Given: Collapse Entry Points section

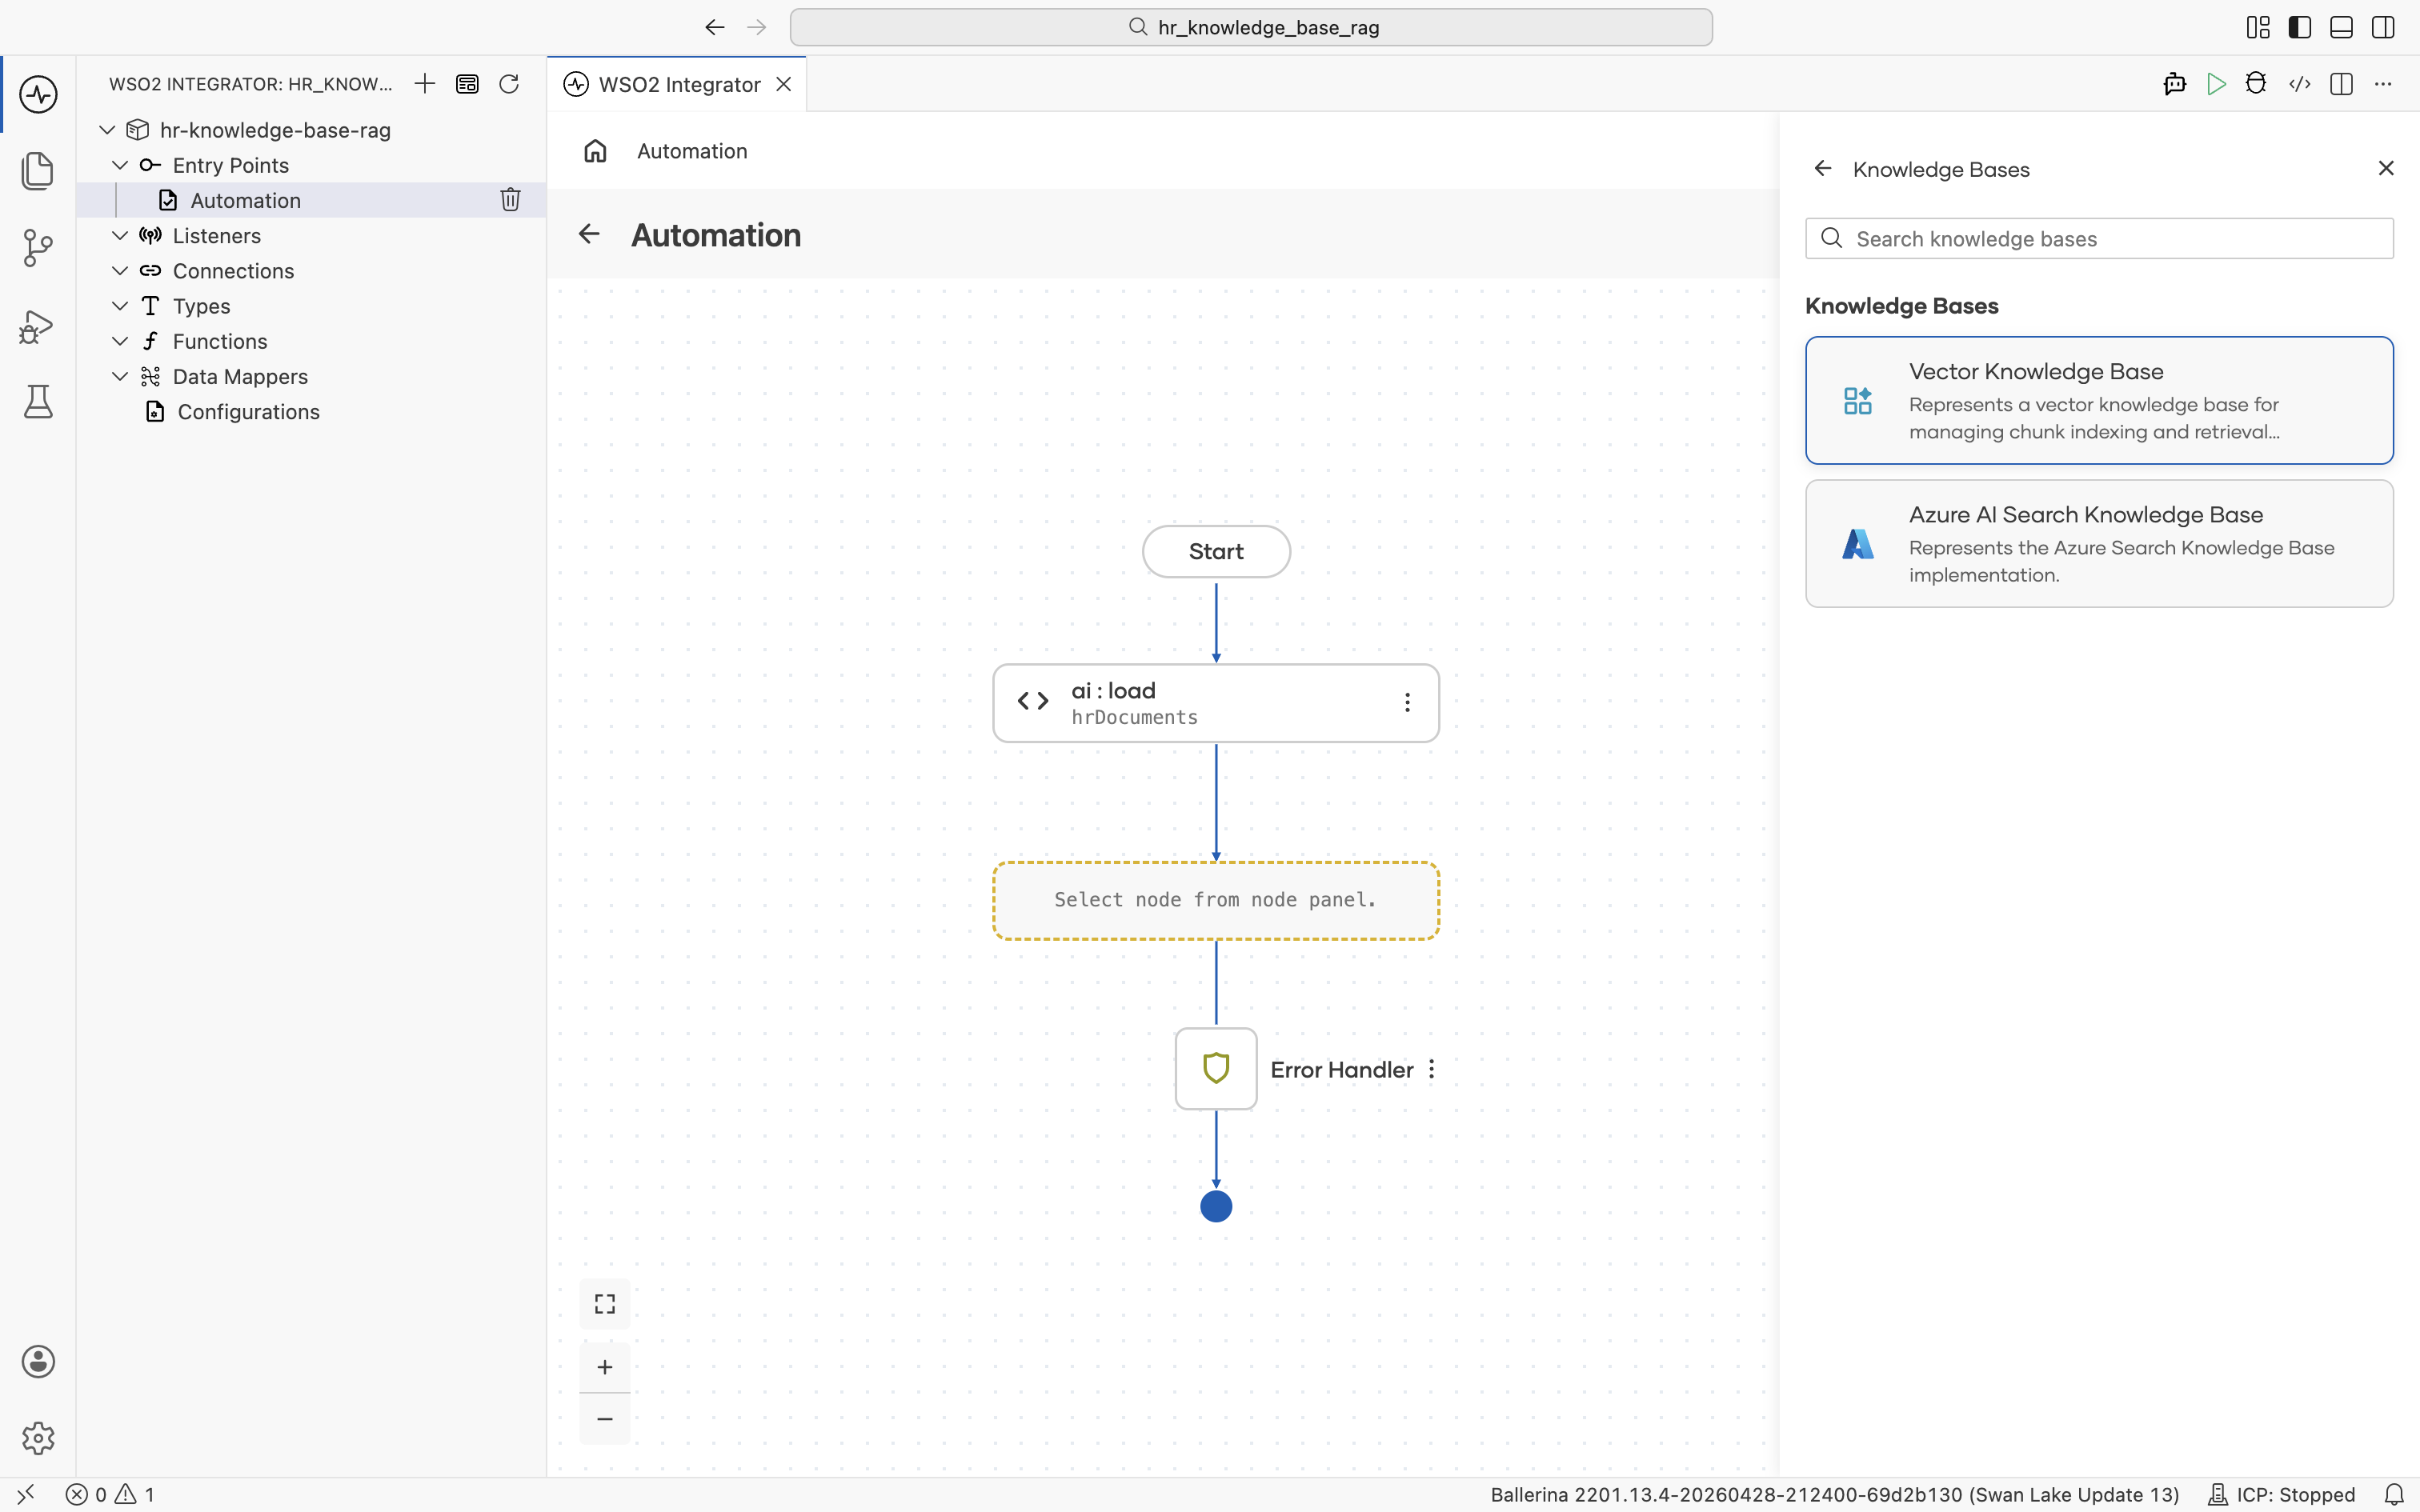Looking at the screenshot, I should (x=120, y=165).
